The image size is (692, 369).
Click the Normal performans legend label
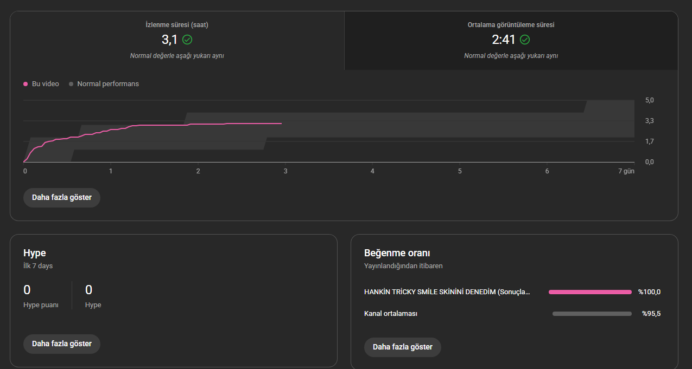108,84
